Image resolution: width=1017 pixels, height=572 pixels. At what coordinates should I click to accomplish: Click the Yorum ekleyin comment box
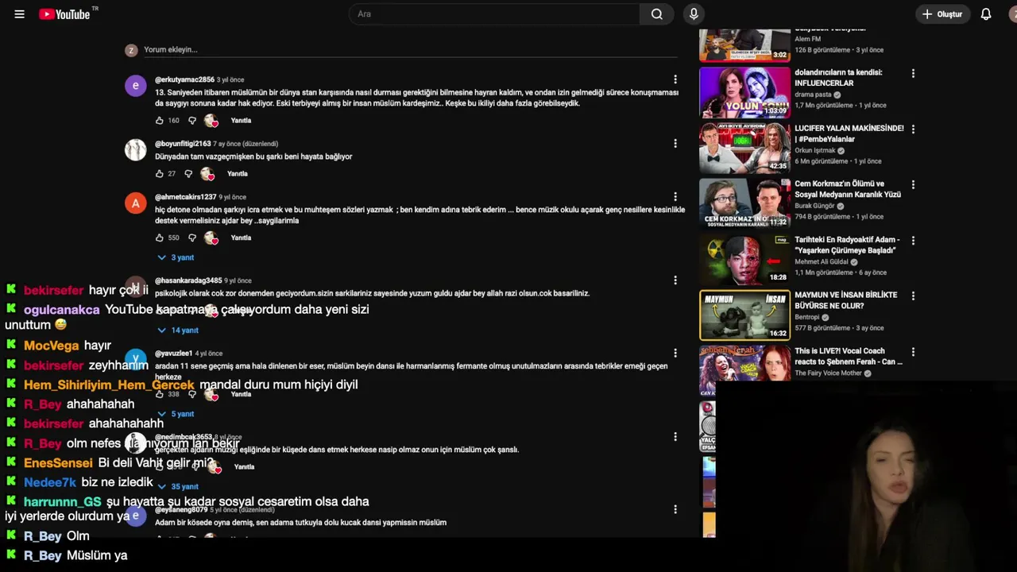(409, 49)
